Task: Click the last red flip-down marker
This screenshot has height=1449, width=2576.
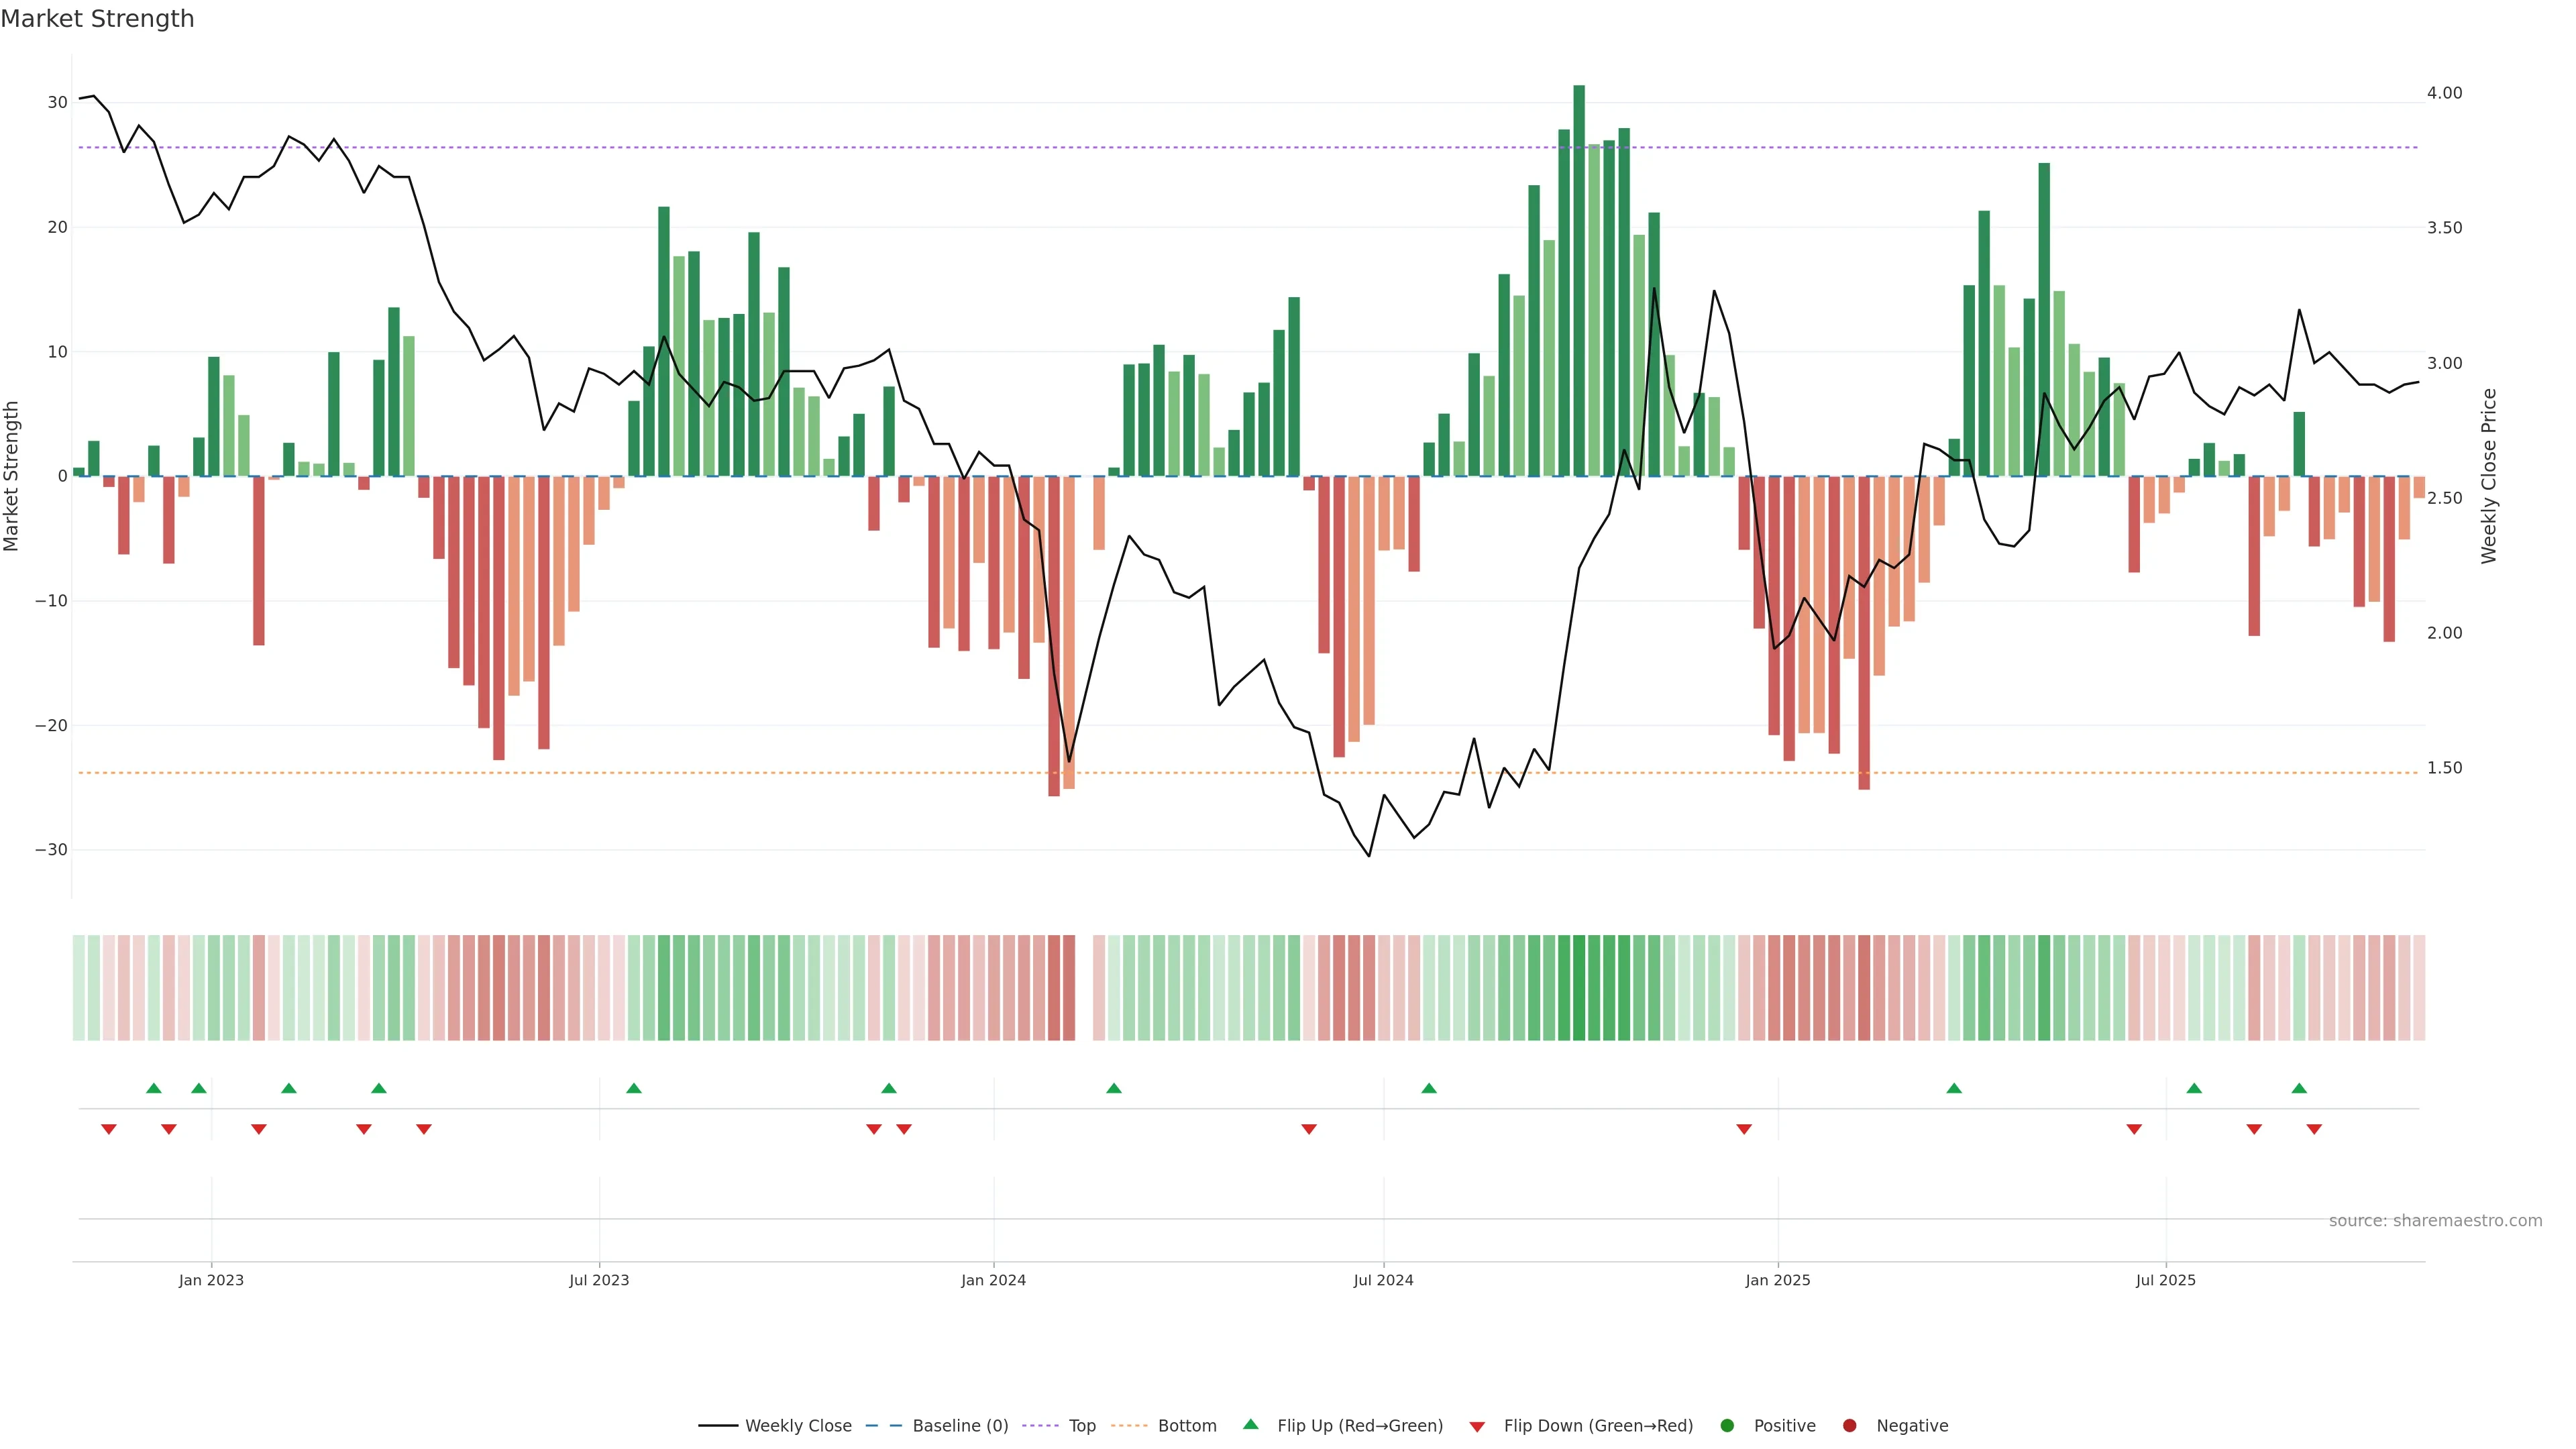Action: 2314,1129
